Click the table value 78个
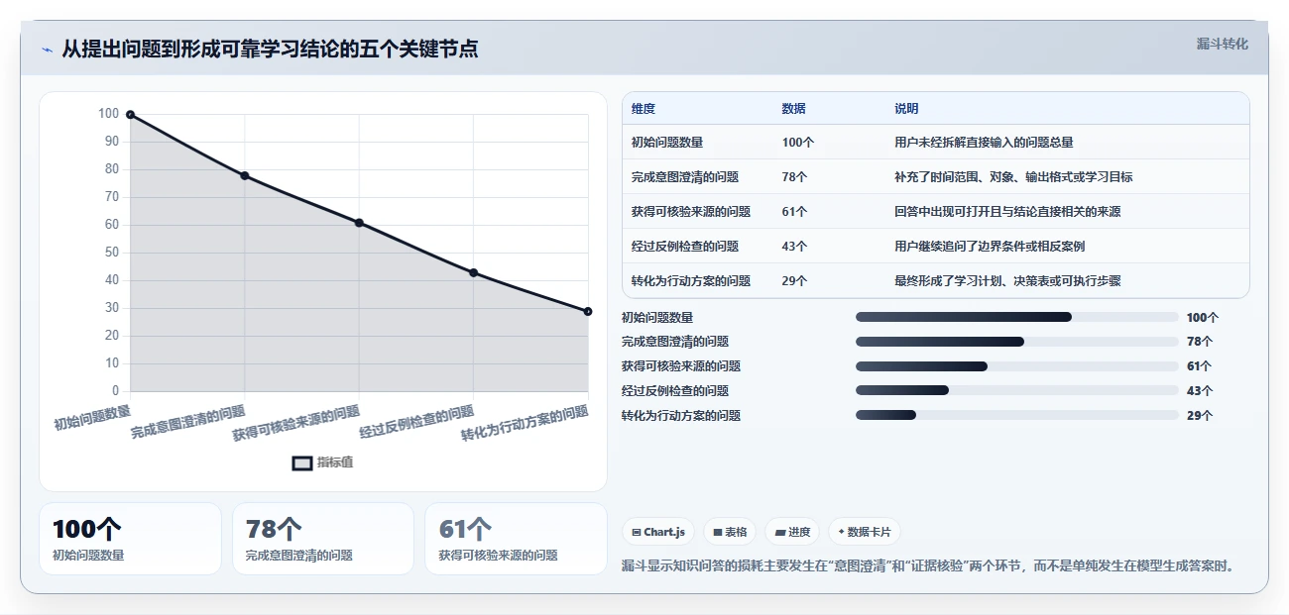The height and width of the screenshot is (615, 1289). [794, 177]
